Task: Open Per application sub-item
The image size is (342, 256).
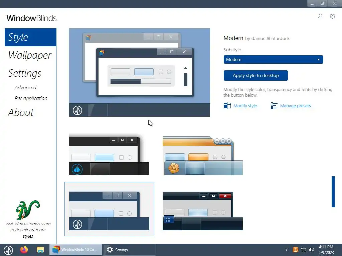Action: pyautogui.click(x=31, y=98)
